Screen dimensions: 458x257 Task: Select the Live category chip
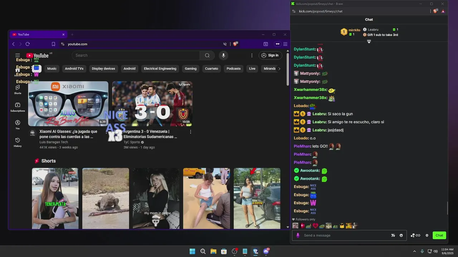[x=252, y=69]
